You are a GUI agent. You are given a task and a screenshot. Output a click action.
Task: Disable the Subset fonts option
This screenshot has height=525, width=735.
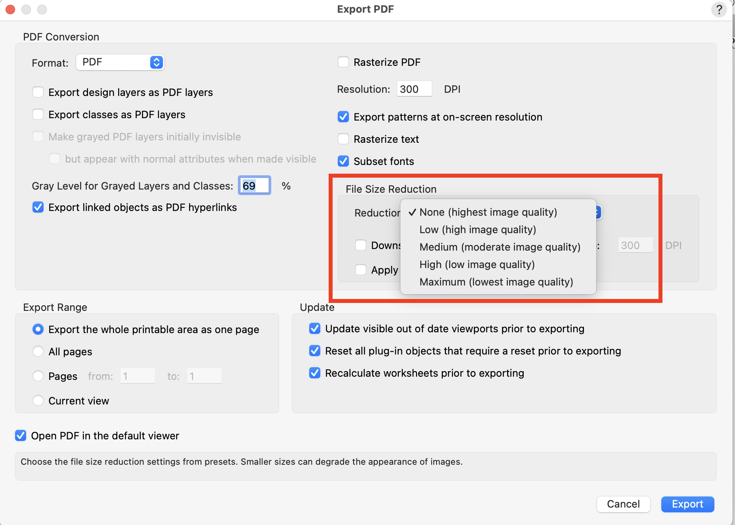(343, 161)
